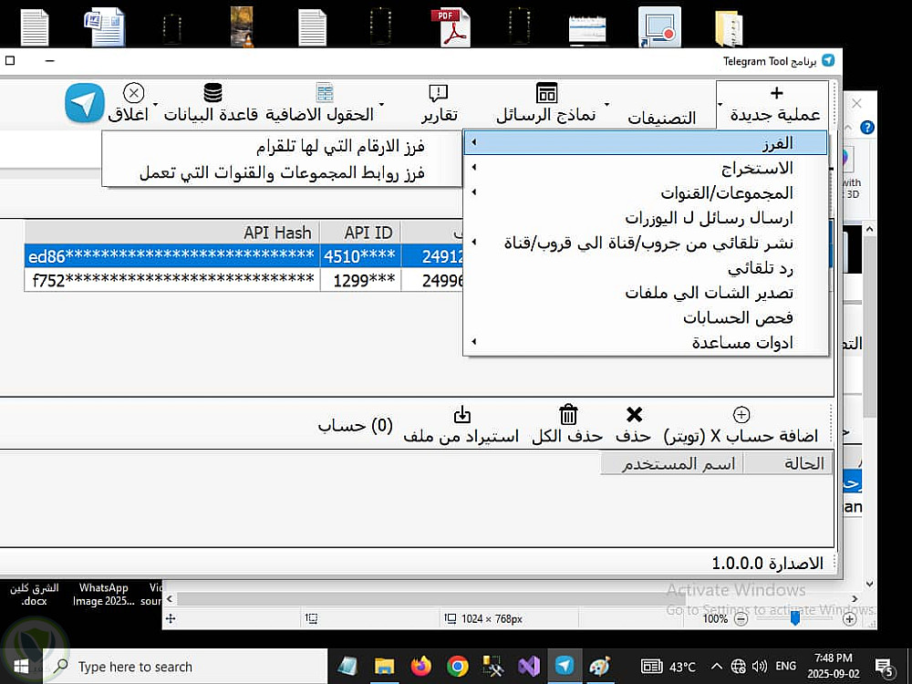Click the التصنيفات toolbar item
912x684 pixels.
pos(661,118)
